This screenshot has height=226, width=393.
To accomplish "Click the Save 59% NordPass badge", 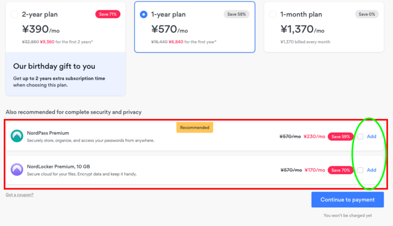I will [x=340, y=137].
